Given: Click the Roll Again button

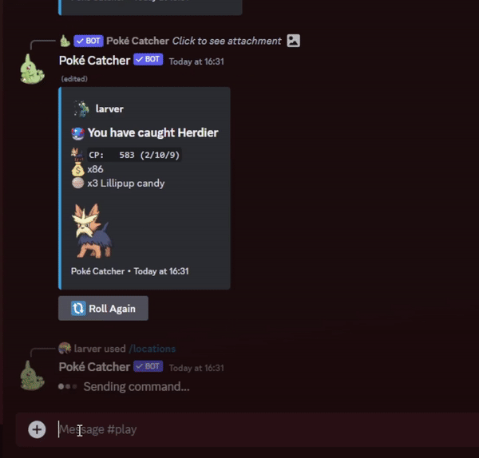Looking at the screenshot, I should pos(103,308).
